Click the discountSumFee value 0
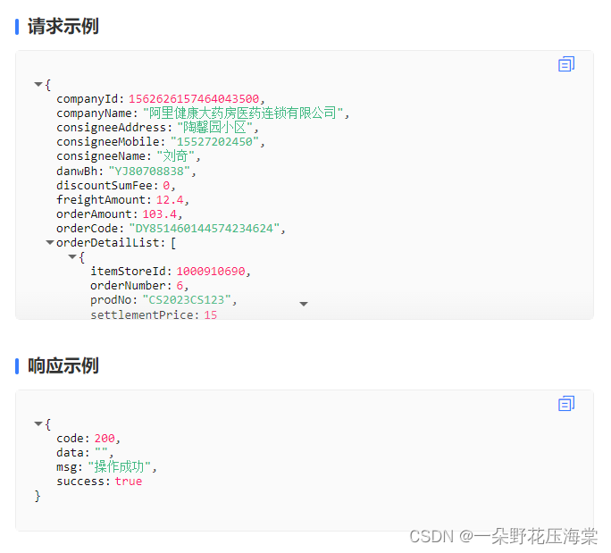611x553 pixels. [x=166, y=185]
